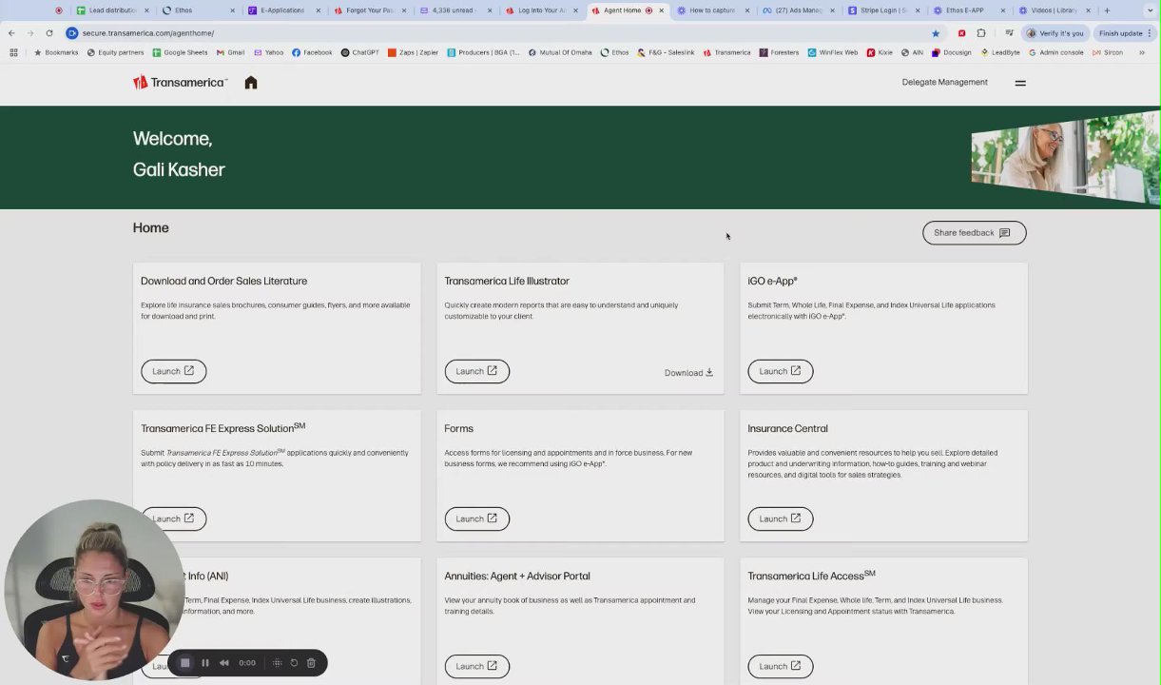Switch to the Ads Manager tab

(797, 10)
